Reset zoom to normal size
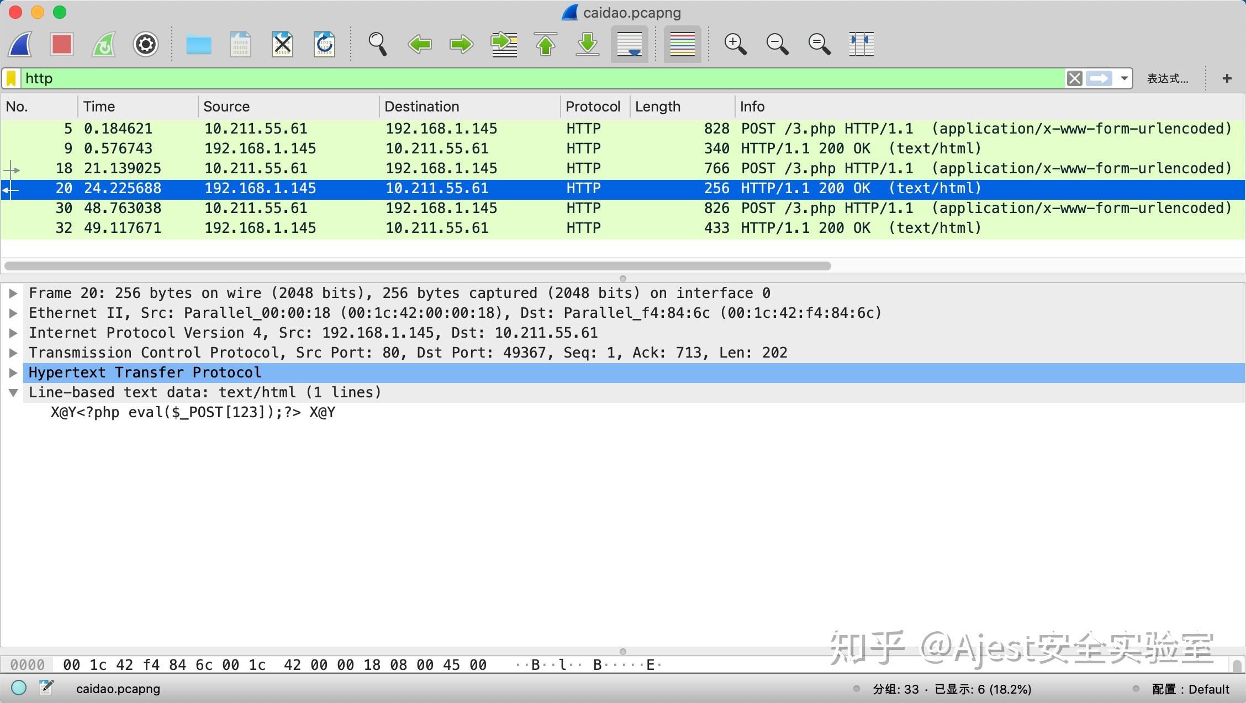Screen dimensions: 1246x703 (x=819, y=44)
